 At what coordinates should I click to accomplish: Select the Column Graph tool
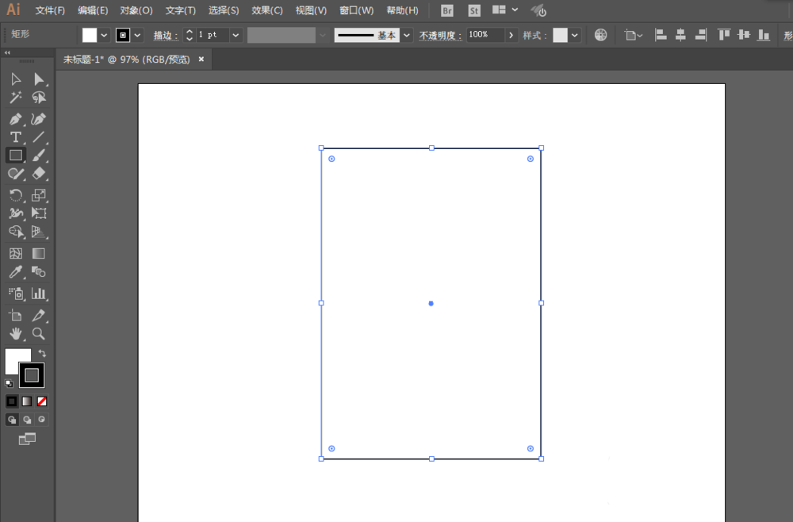(x=38, y=294)
